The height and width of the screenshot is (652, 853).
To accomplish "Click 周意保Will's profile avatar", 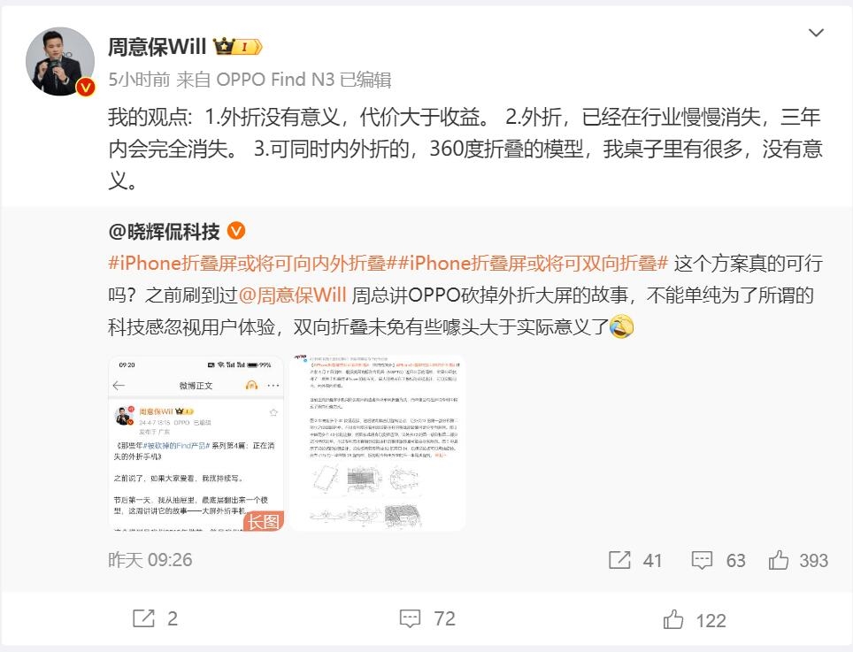I will [x=60, y=61].
